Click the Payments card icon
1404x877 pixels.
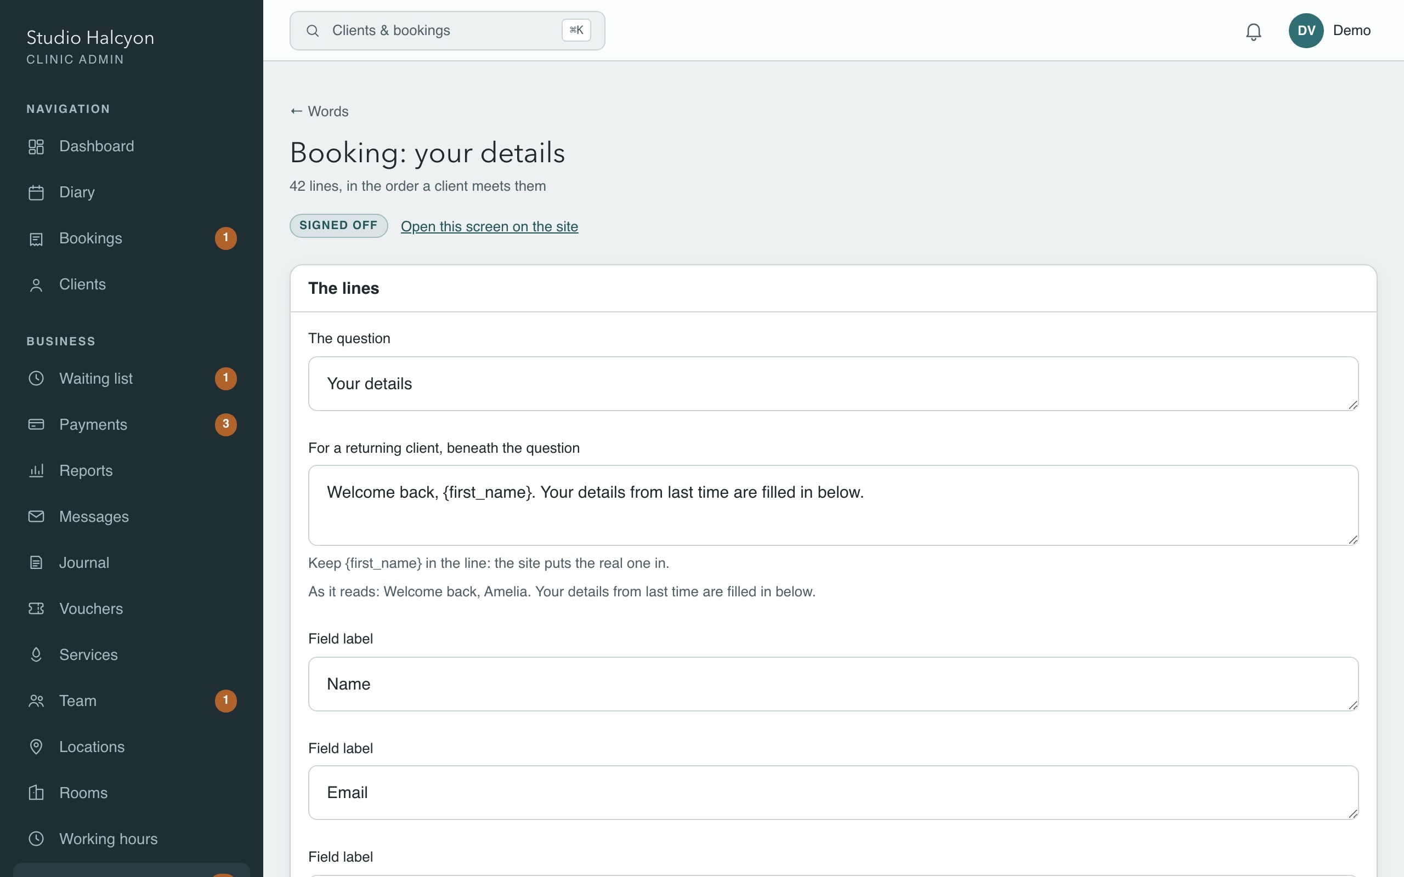[36, 425]
